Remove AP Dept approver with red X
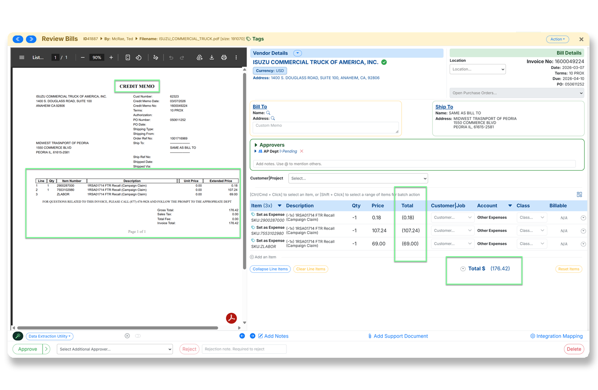Screen dimensions: 598x390 pos(302,151)
